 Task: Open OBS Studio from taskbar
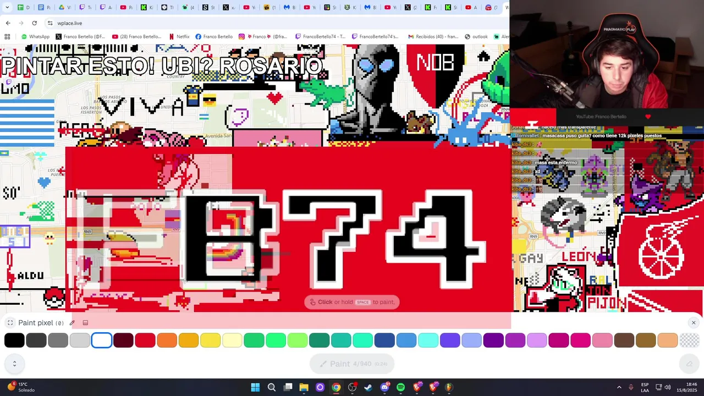tap(352, 387)
